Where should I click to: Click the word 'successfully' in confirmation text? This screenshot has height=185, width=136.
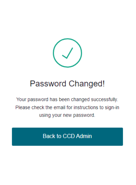[x=104, y=100]
